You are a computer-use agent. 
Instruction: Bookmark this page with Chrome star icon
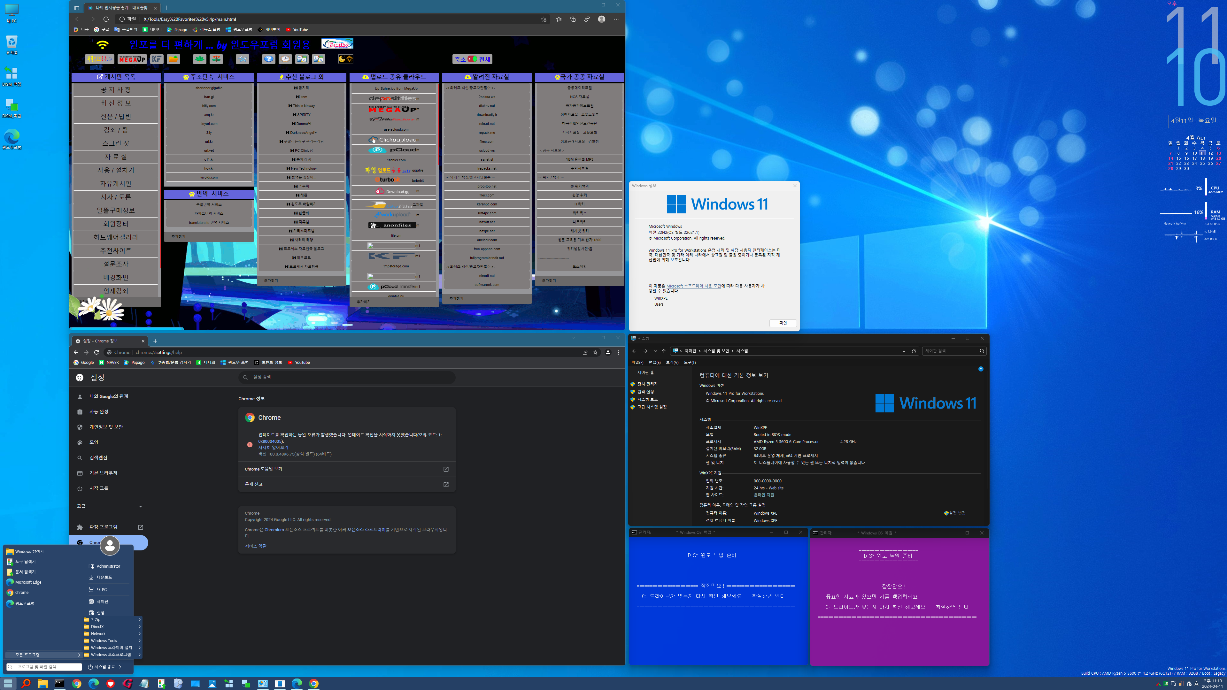click(595, 352)
